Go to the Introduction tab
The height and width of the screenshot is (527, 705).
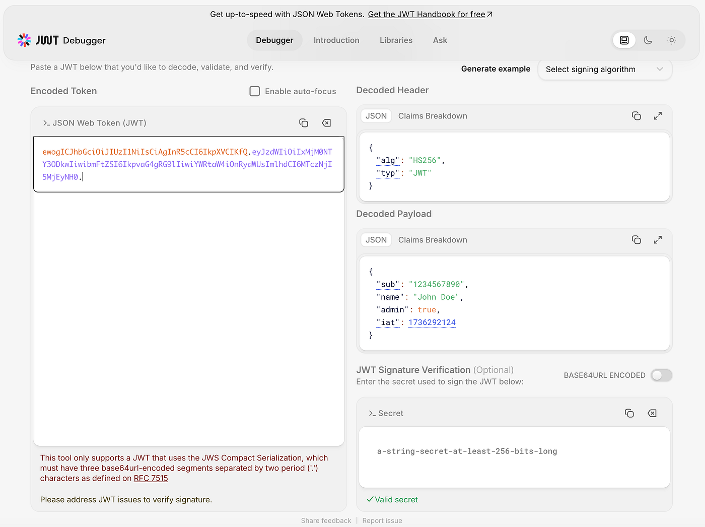336,40
